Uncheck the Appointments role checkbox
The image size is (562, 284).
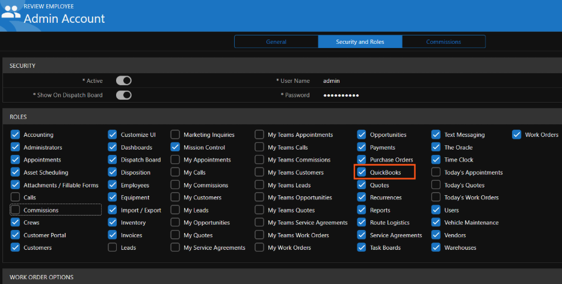tap(15, 160)
